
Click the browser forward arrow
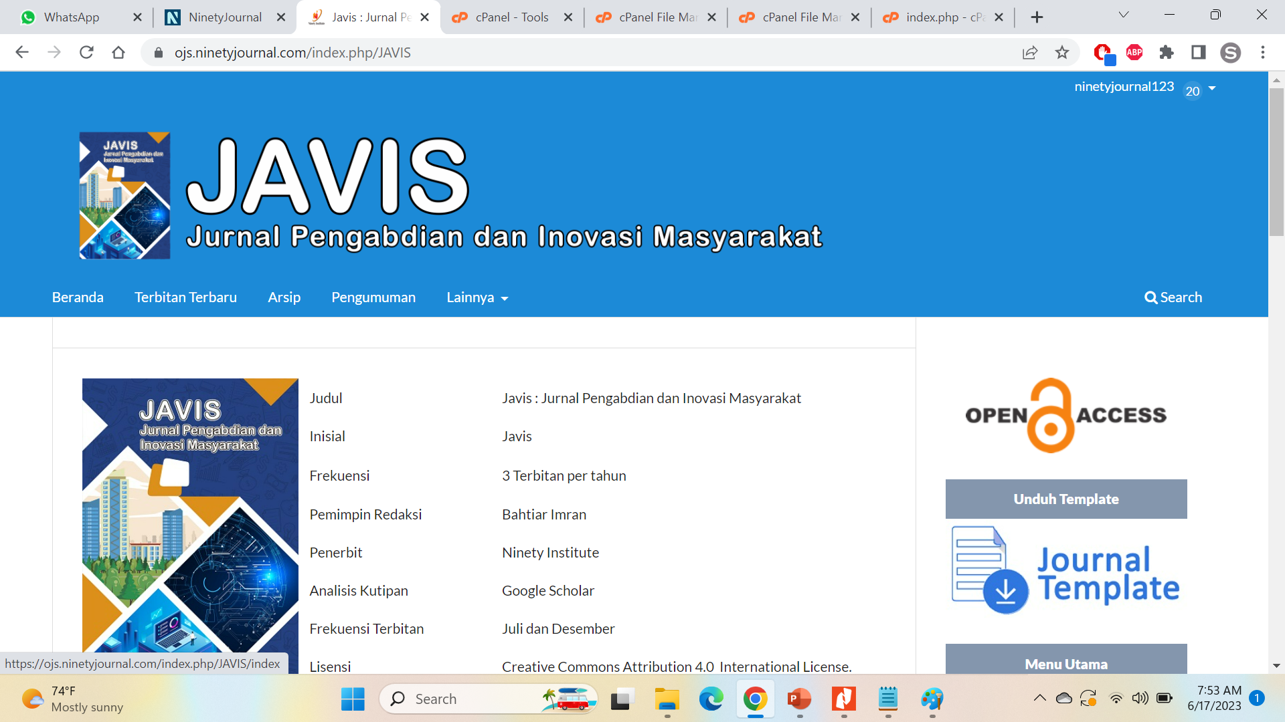(x=54, y=52)
